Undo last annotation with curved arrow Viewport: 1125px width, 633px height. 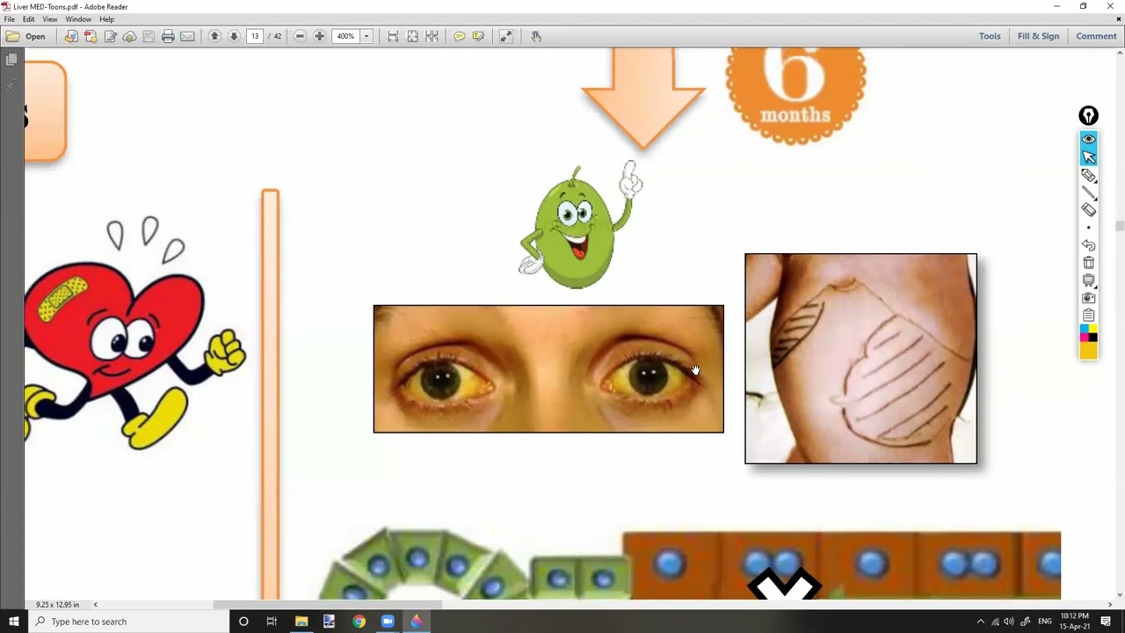click(x=1088, y=245)
